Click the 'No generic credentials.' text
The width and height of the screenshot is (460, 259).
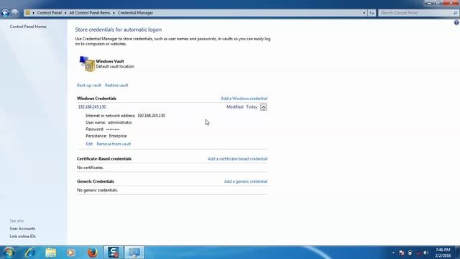[98, 190]
